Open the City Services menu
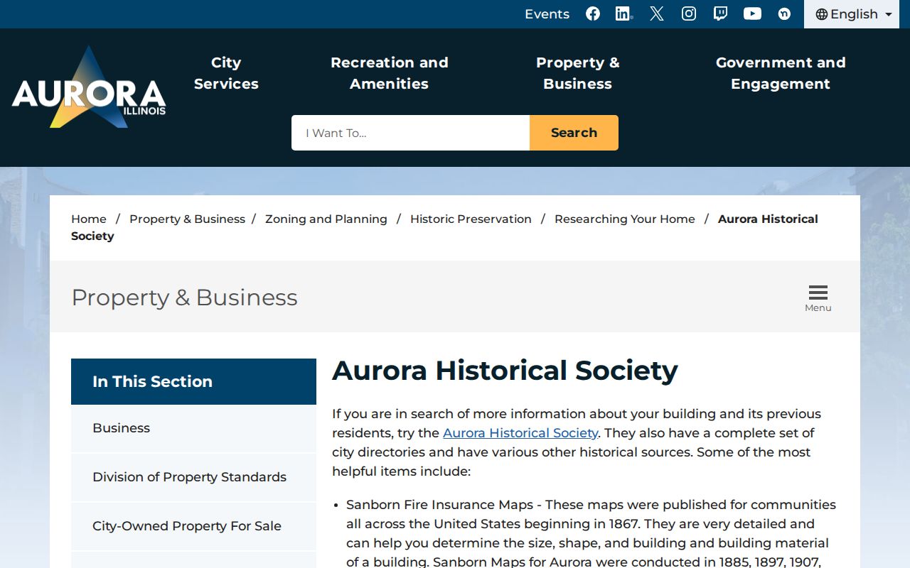The width and height of the screenshot is (910, 568). tap(226, 73)
